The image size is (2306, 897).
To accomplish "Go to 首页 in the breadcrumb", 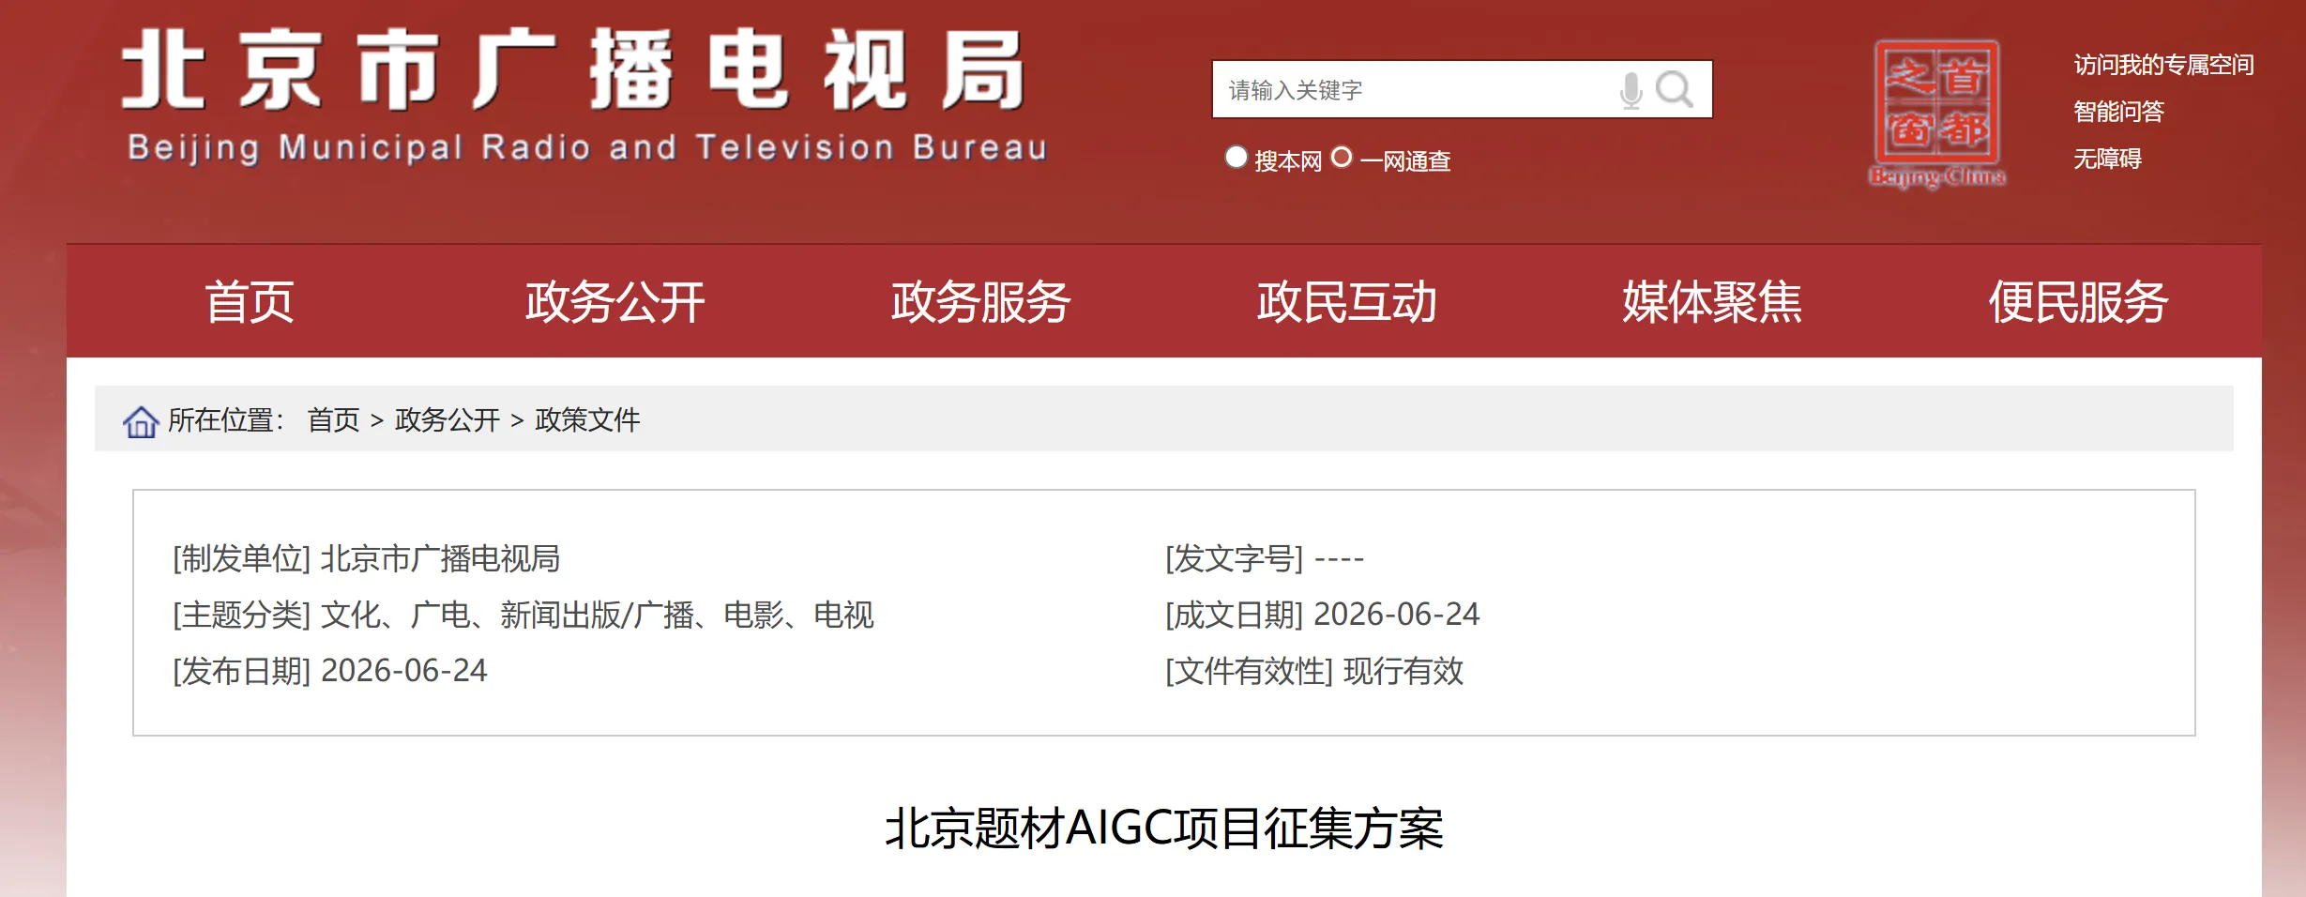I will (334, 419).
